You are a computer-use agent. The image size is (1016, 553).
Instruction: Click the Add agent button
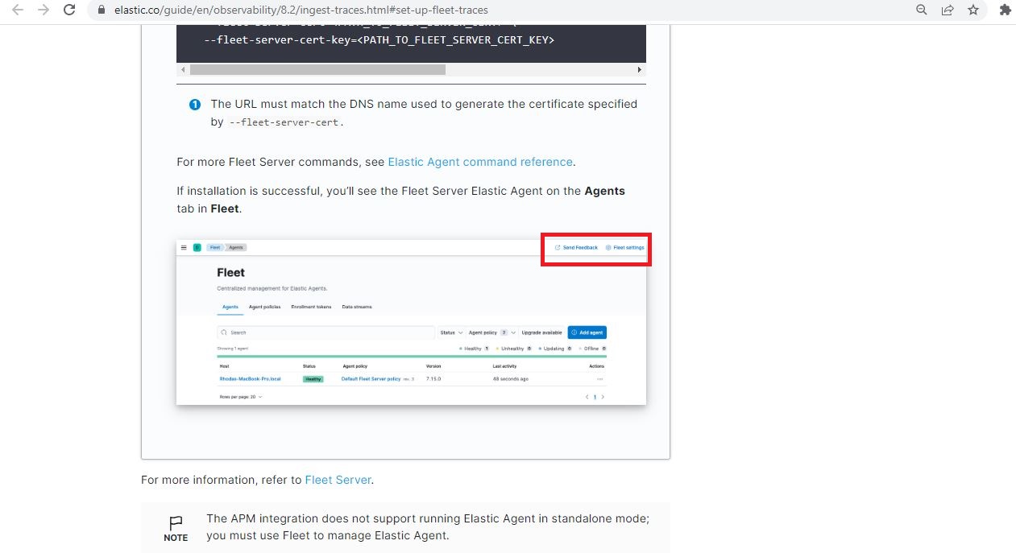point(588,332)
